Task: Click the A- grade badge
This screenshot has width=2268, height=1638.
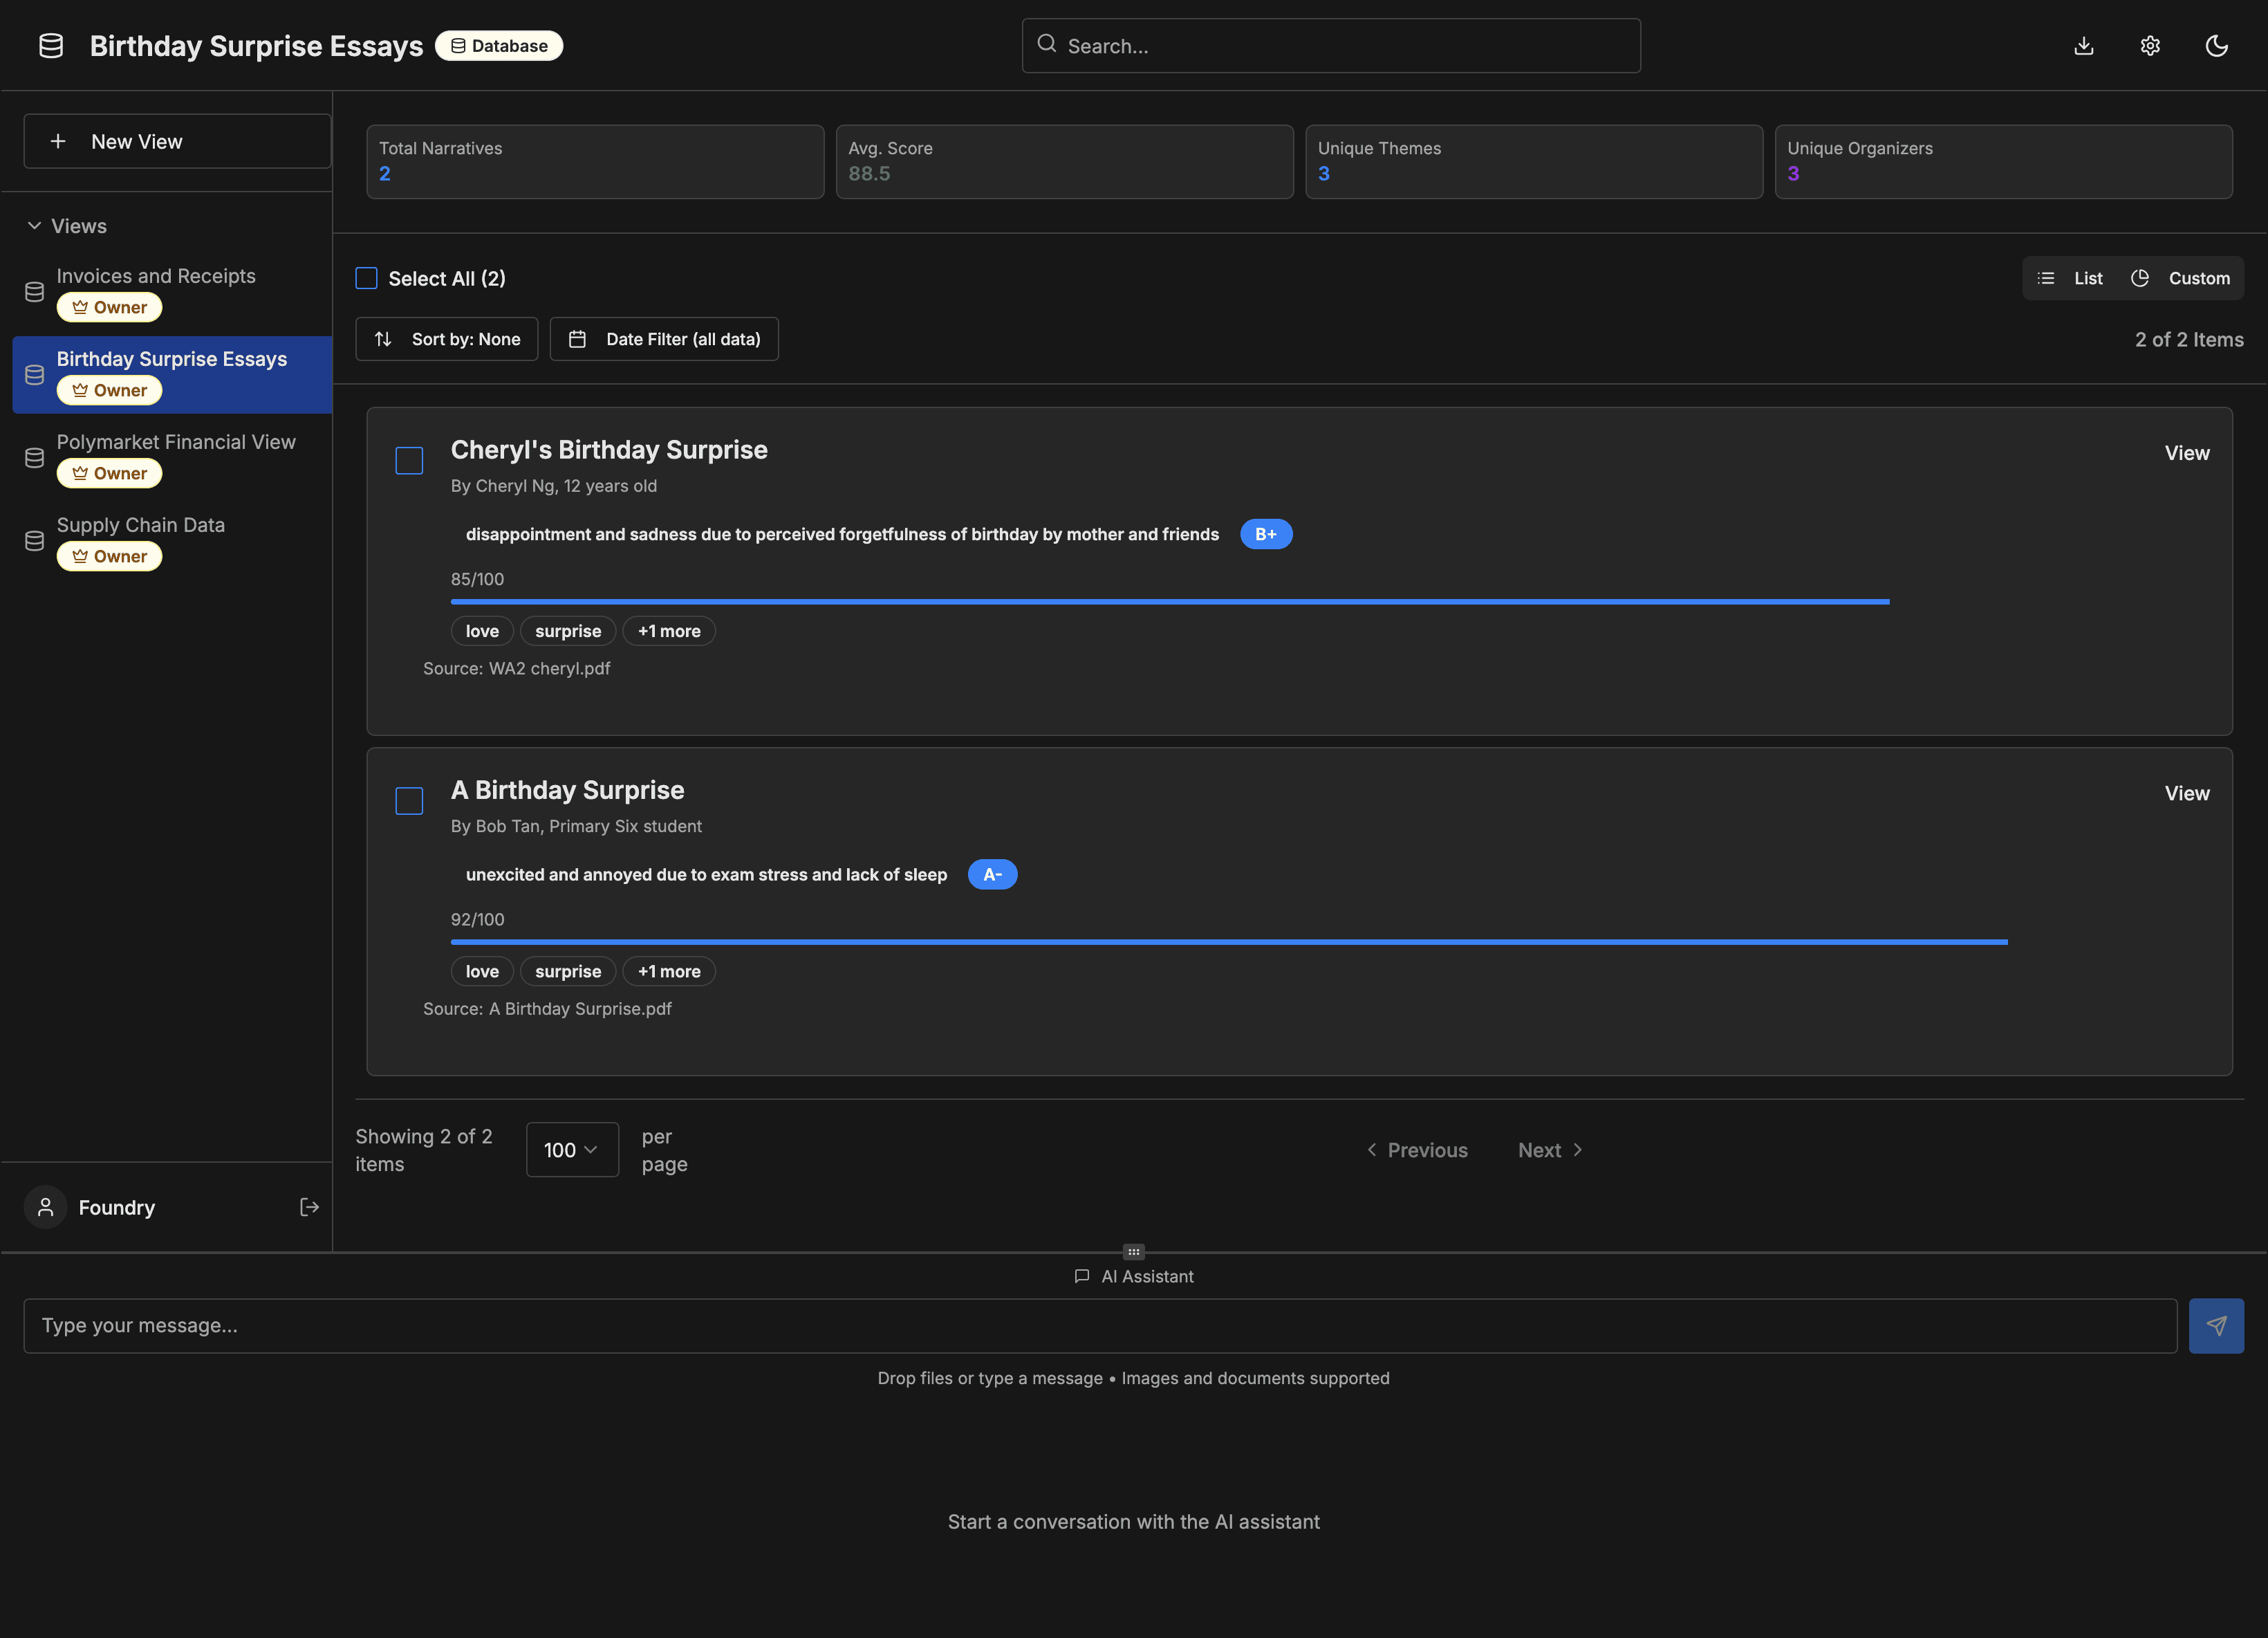Action: (x=992, y=874)
